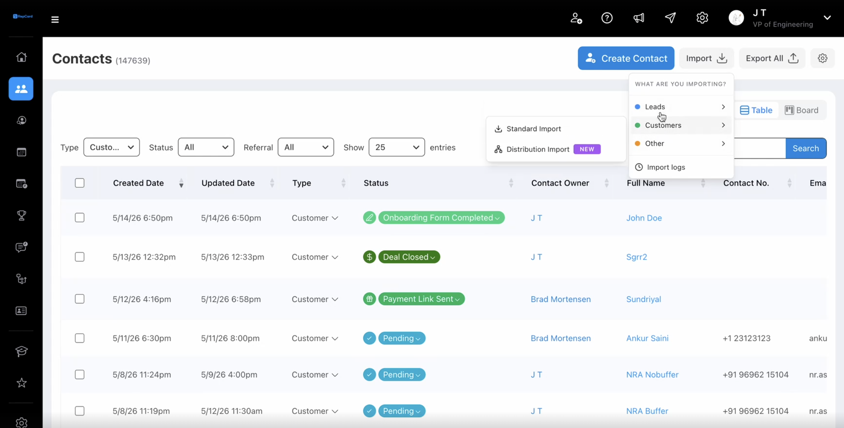
Task: Choose Customers in the import menu
Action: click(x=681, y=125)
